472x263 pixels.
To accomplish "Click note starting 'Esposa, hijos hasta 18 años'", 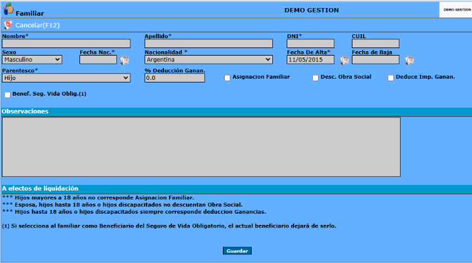I will coord(122,205).
